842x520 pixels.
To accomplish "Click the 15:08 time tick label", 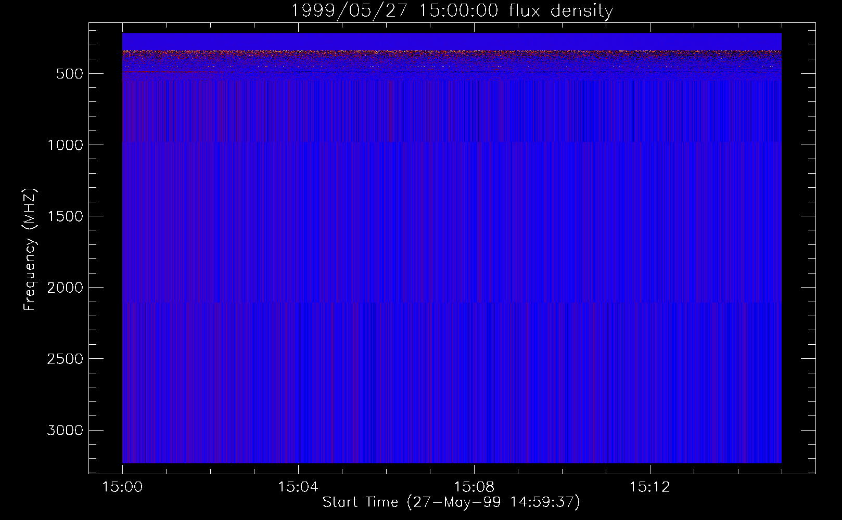I will point(474,487).
